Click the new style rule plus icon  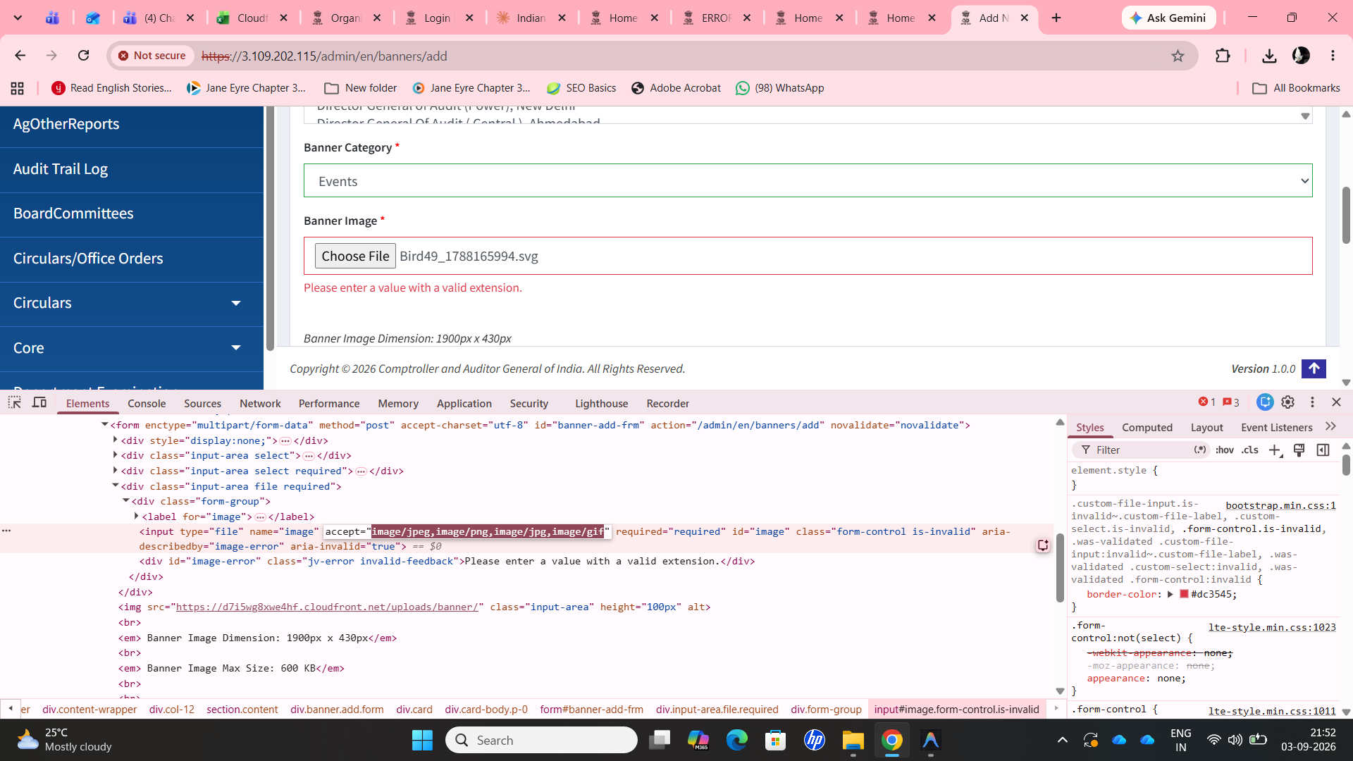point(1275,450)
